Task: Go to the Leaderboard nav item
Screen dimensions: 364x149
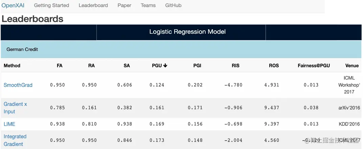Action: click(93, 5)
